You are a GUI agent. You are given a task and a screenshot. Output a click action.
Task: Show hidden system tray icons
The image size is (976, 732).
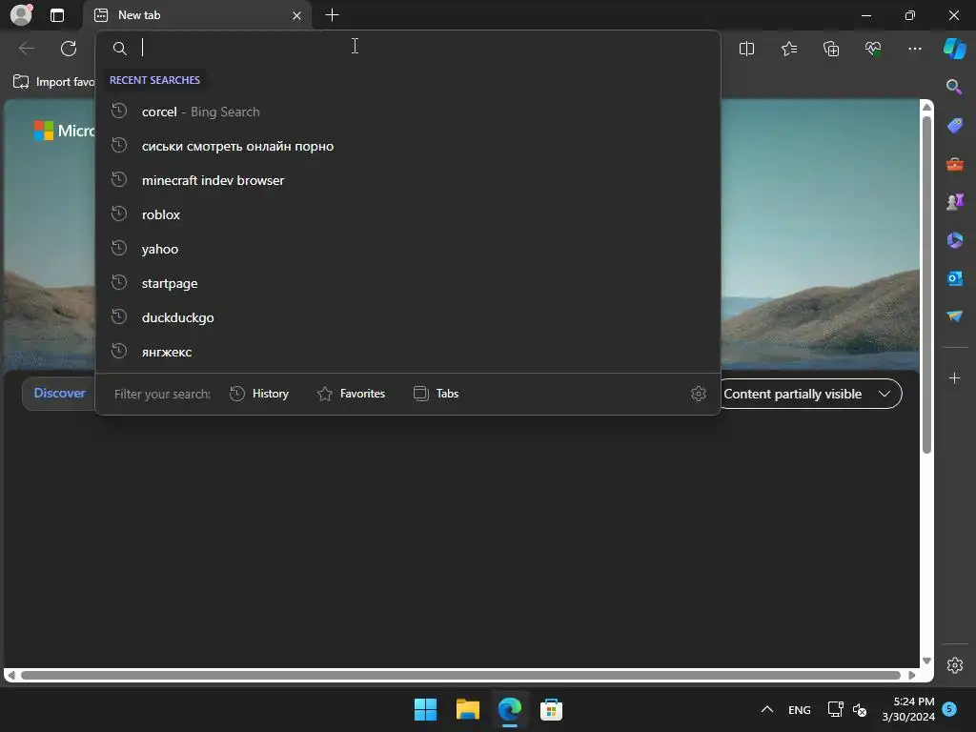767,709
